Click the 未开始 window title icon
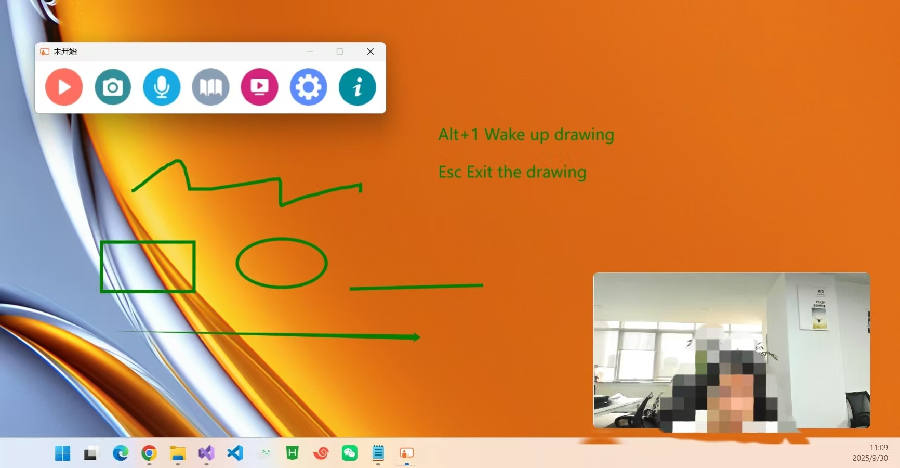This screenshot has width=900, height=468. pos(45,51)
